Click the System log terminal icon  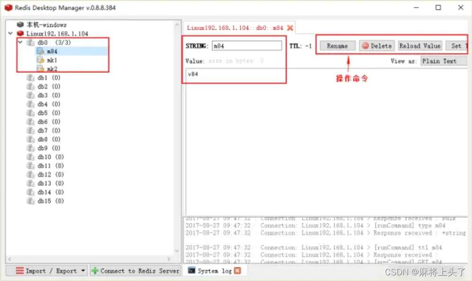coord(191,271)
